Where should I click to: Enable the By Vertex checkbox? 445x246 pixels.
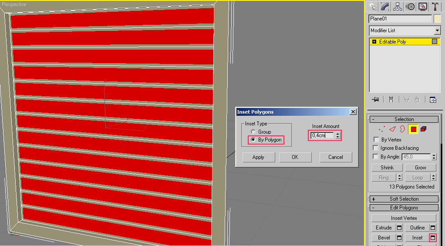pyautogui.click(x=376, y=140)
